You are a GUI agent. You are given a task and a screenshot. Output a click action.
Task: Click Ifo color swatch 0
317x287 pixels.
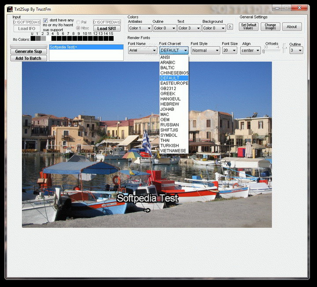coord(33,39)
